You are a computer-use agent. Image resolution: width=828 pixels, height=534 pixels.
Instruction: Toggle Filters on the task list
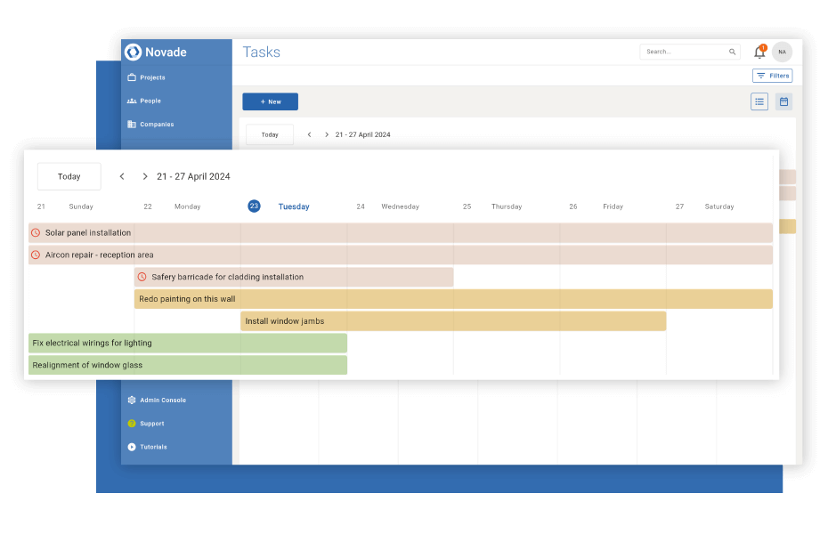pyautogui.click(x=772, y=76)
